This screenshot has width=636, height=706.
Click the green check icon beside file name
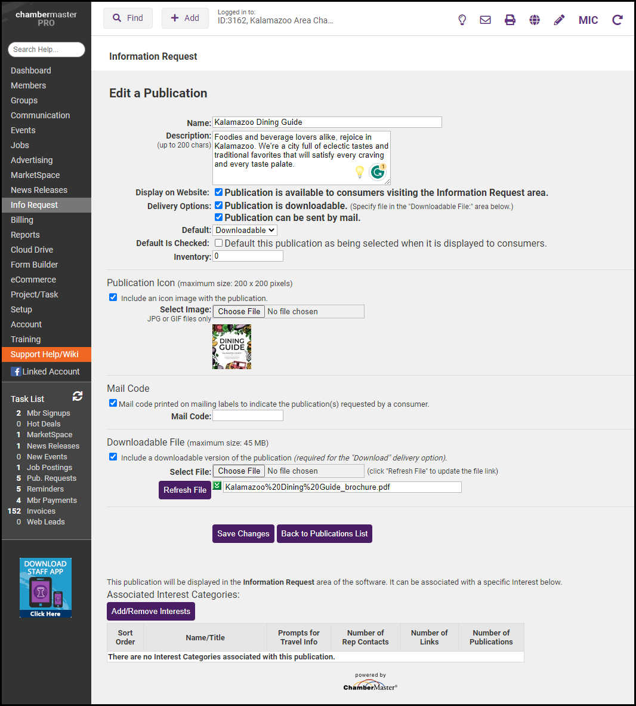pos(217,486)
